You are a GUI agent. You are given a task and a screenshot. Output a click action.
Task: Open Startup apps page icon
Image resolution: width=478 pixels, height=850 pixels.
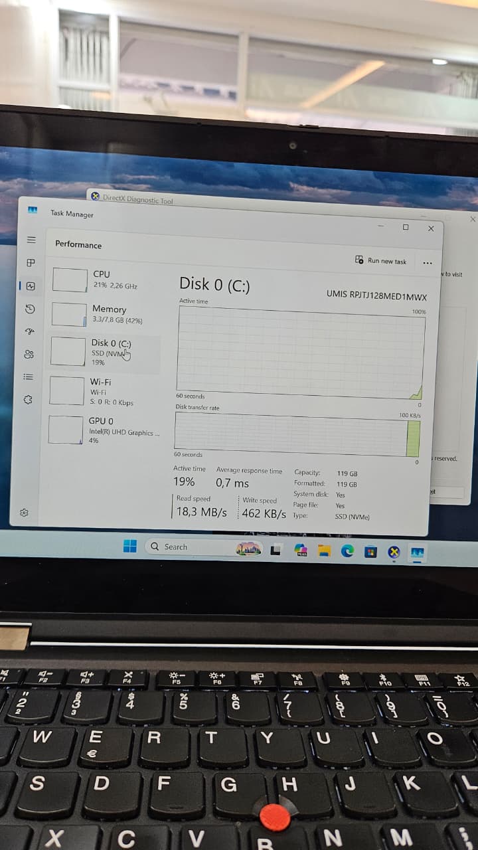[29, 331]
